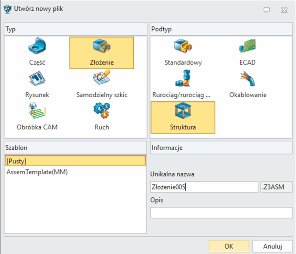Image resolution: width=296 pixels, height=254 pixels.
Task: Choose the Złożenie assembly type
Action: click(x=102, y=52)
